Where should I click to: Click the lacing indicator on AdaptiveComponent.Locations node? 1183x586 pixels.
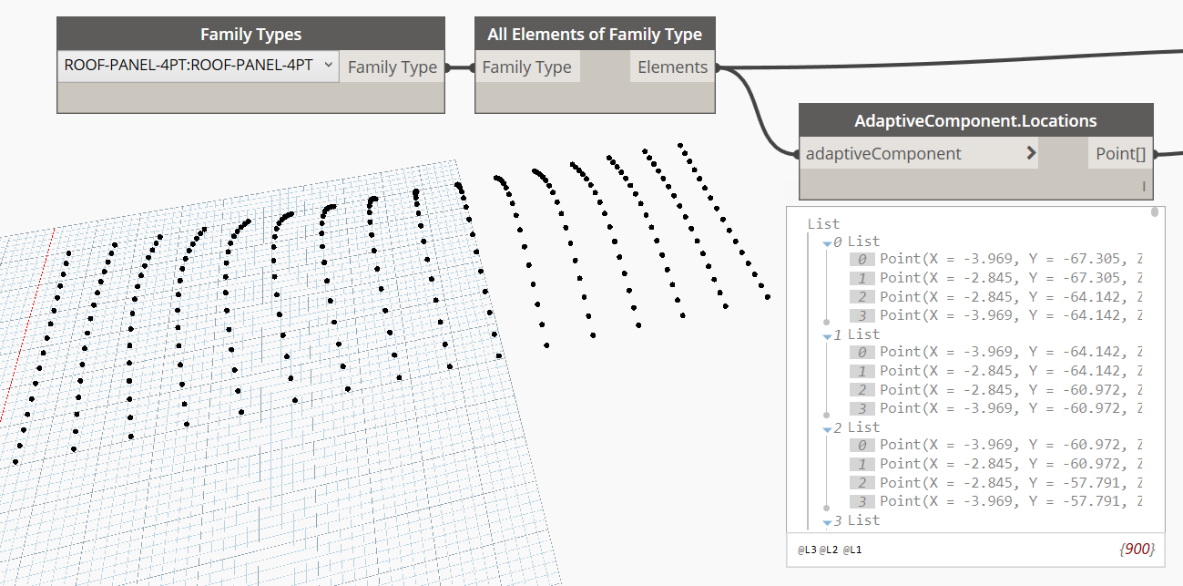pyautogui.click(x=1145, y=186)
